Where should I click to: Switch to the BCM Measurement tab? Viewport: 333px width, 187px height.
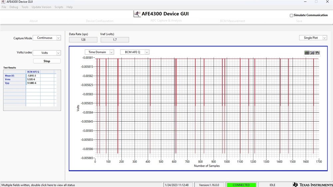(232, 21)
